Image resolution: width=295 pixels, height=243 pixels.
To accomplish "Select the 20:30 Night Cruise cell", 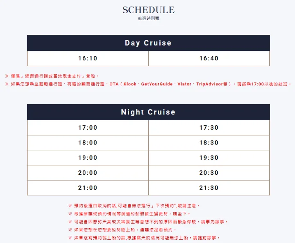I will pos(209,173).
